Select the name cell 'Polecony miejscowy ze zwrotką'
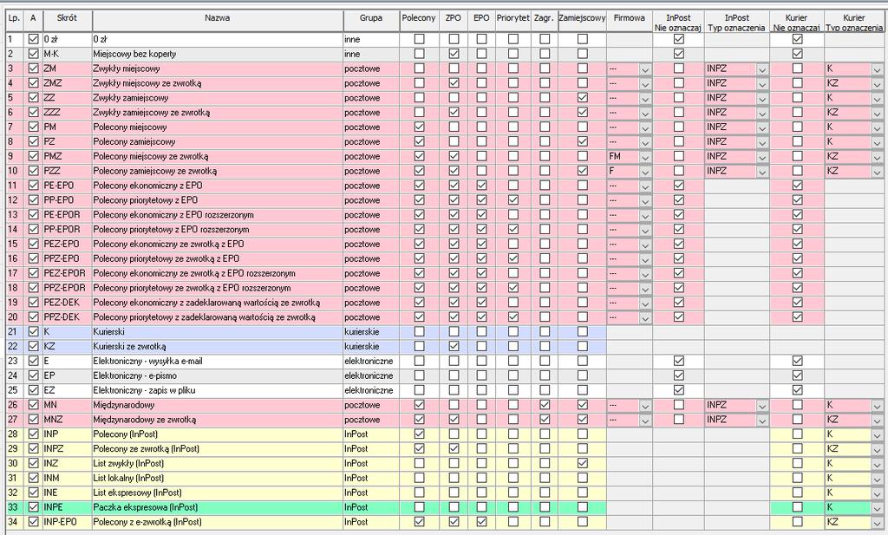 coord(218,156)
